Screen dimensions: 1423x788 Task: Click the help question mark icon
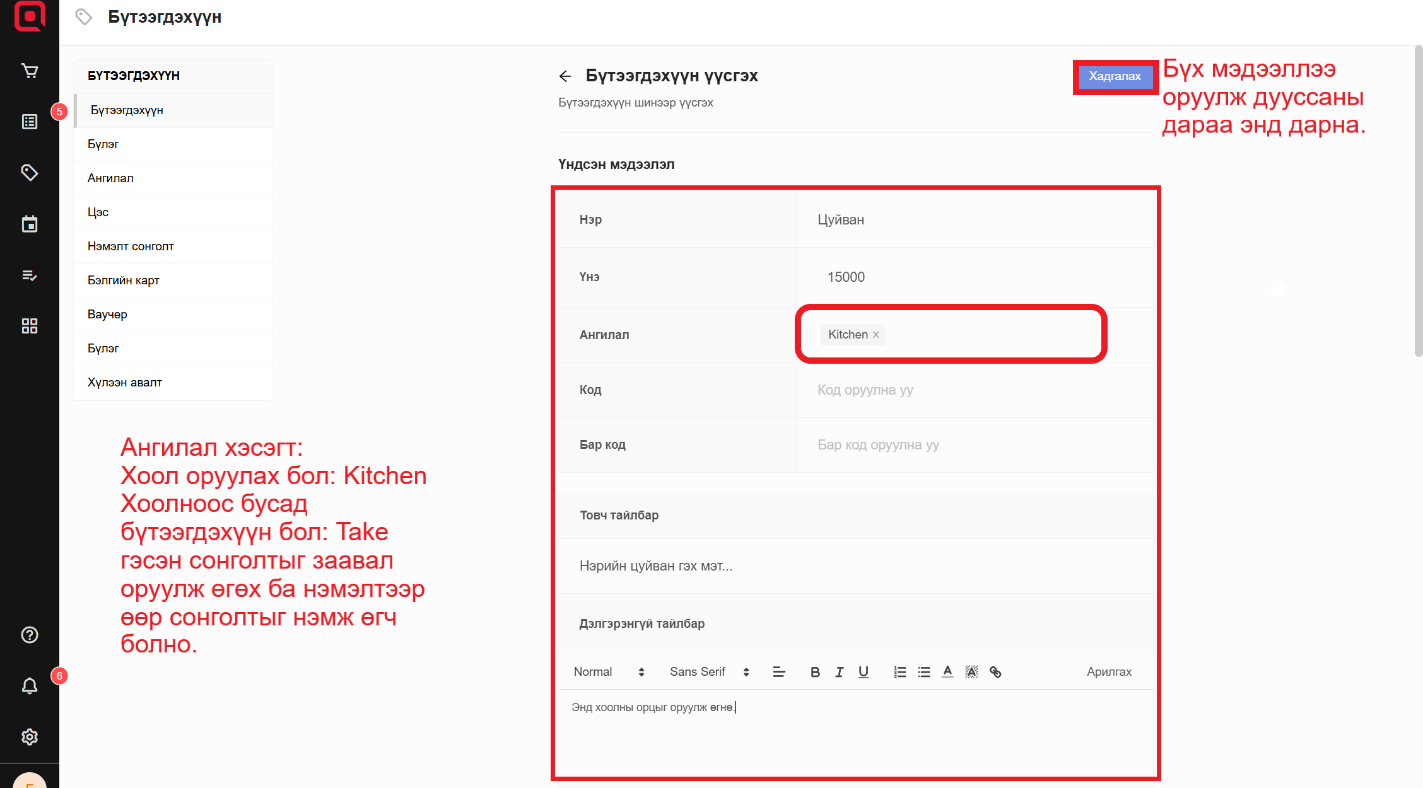(30, 635)
